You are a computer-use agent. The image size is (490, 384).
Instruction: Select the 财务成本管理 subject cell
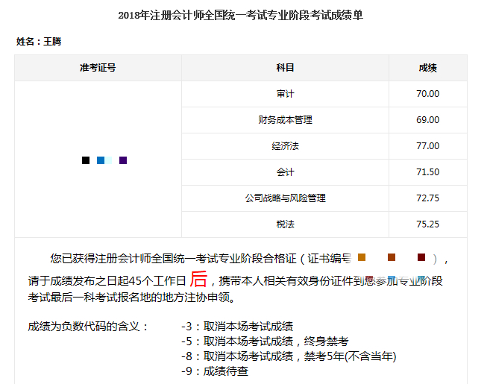pyautogui.click(x=285, y=120)
